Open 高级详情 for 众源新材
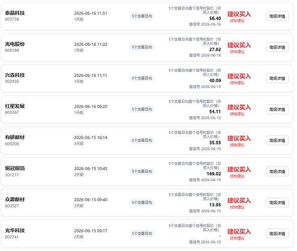This screenshot has width=297, height=251. pos(277,203)
